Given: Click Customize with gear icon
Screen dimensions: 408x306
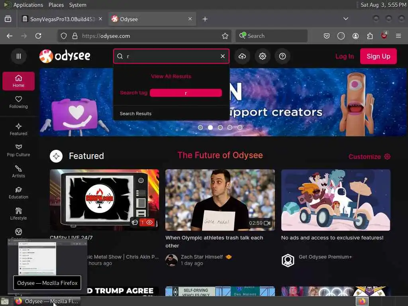Looking at the screenshot, I should [369, 157].
